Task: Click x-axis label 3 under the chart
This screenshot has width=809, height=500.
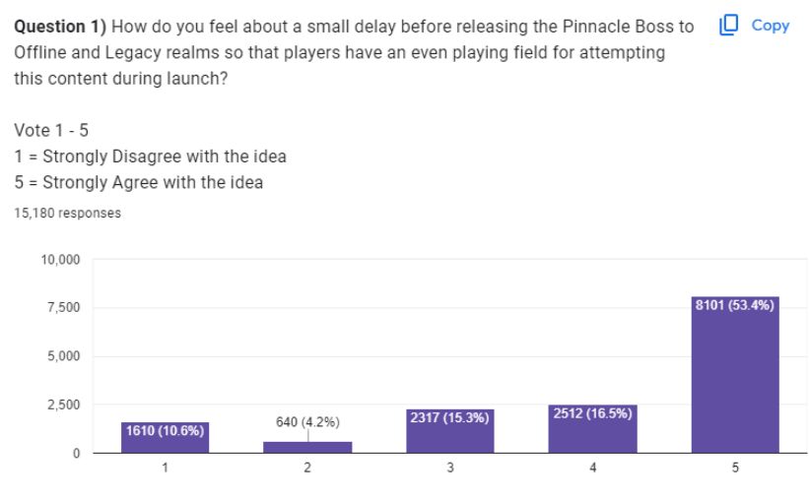Action: (450, 469)
